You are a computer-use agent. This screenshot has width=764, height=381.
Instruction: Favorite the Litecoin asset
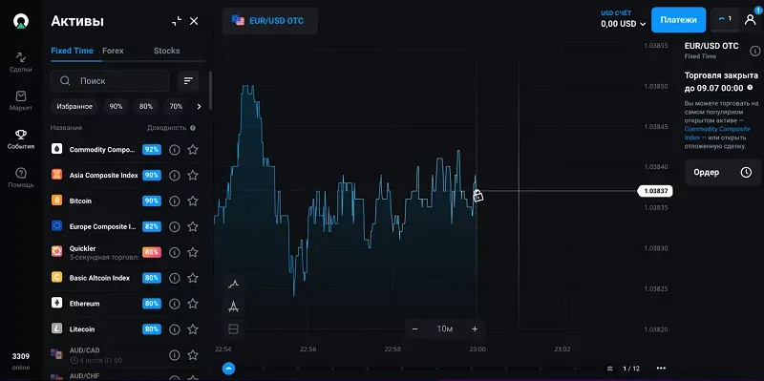(193, 329)
